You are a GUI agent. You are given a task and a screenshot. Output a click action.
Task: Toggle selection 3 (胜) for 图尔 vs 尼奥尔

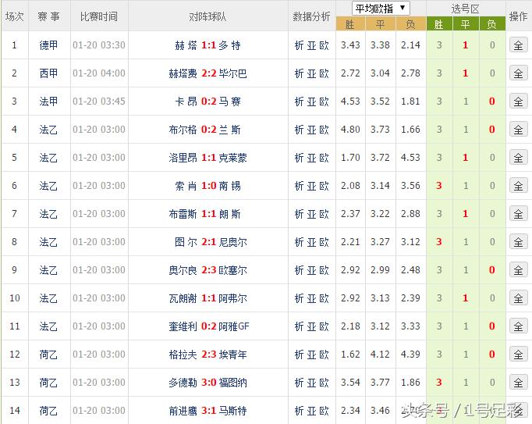439,242
